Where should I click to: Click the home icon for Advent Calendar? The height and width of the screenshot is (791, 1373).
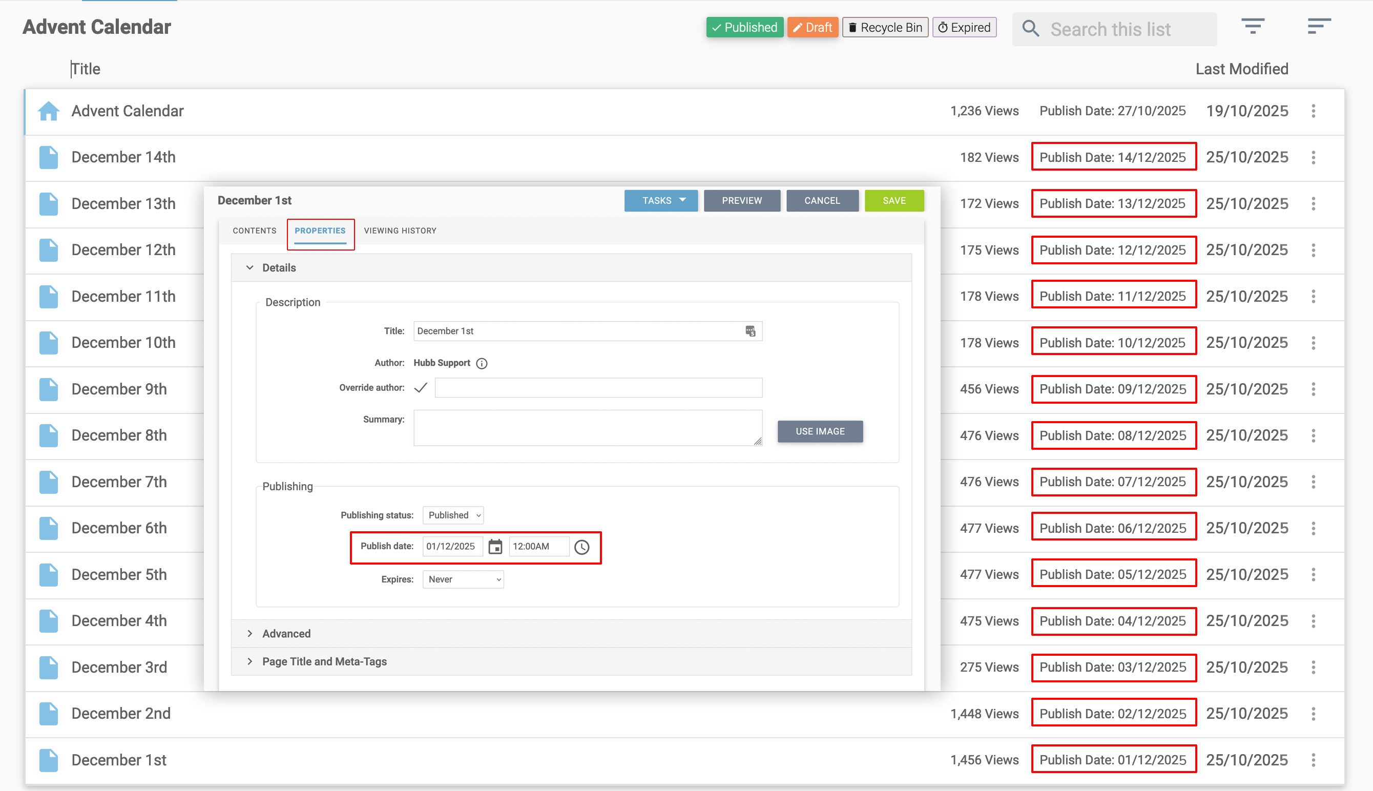[x=48, y=111]
